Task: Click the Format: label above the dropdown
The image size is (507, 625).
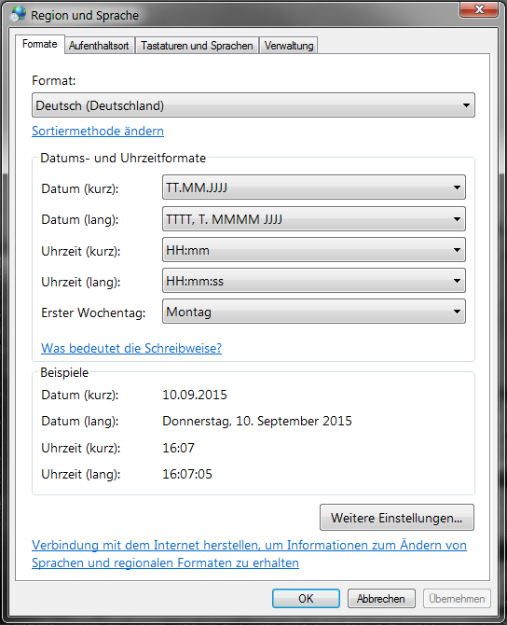Action: (x=54, y=81)
